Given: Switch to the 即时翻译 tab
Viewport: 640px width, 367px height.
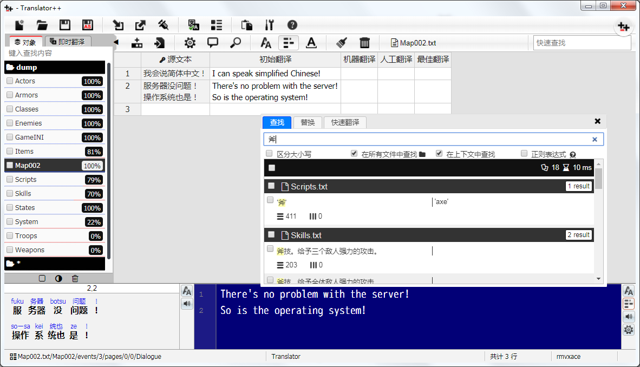Looking at the screenshot, I should [67, 42].
